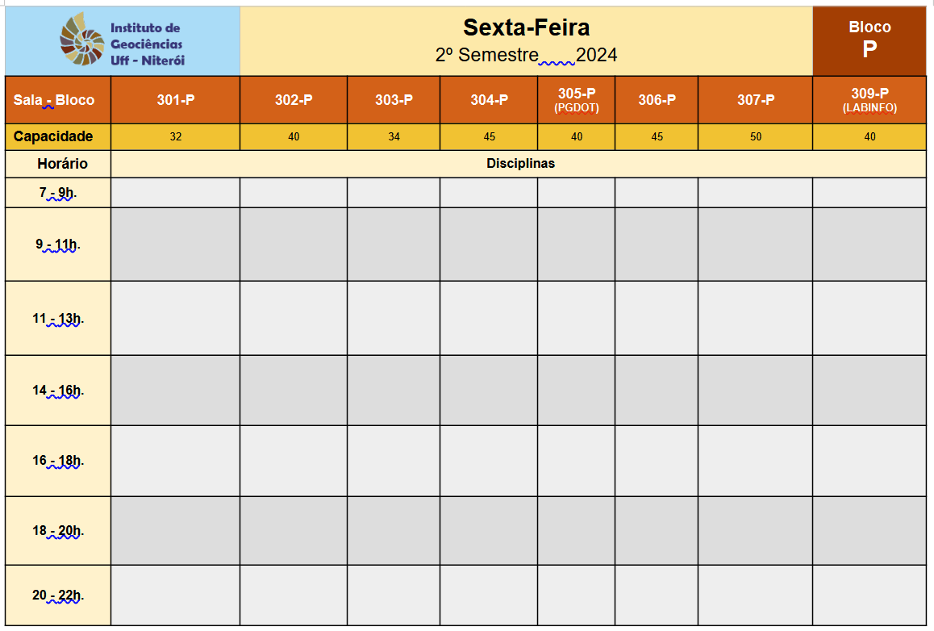Select capacity value 32 under 301-P
Viewport: 934px width, 631px height.
click(x=175, y=136)
